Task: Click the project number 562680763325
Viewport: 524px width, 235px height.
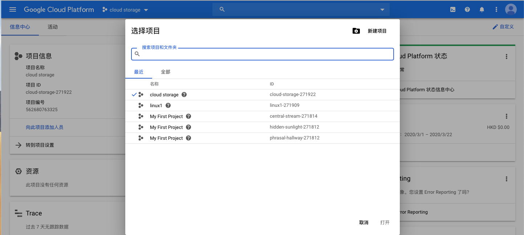Action: pos(42,109)
